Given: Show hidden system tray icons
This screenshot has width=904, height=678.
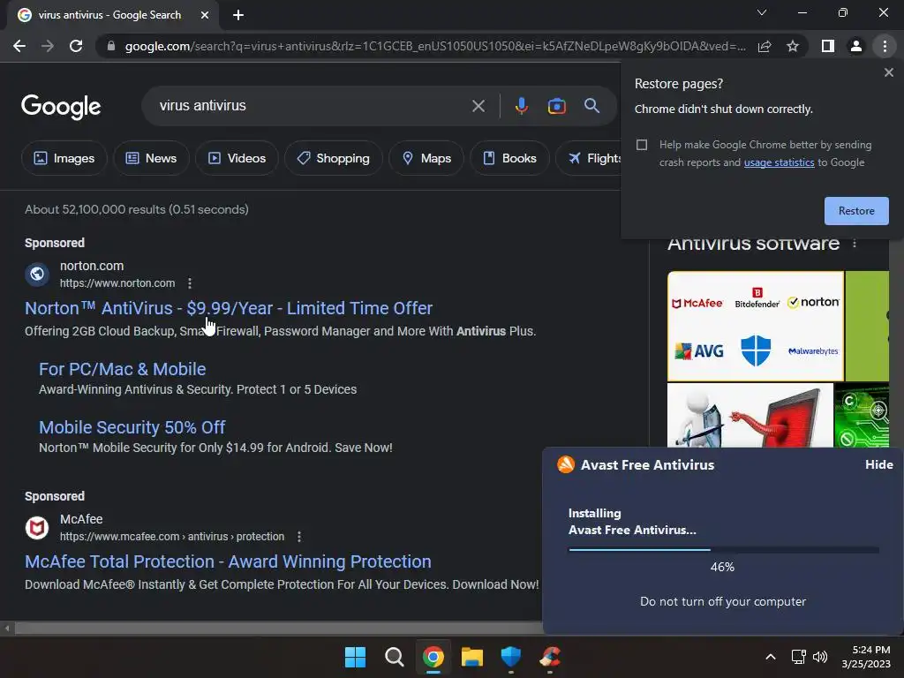Looking at the screenshot, I should [x=770, y=657].
